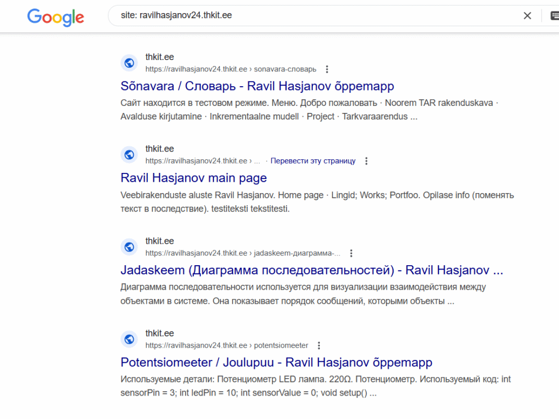
Task: Open three-dot menu for sonavara-словарь result
Action: (x=327, y=69)
